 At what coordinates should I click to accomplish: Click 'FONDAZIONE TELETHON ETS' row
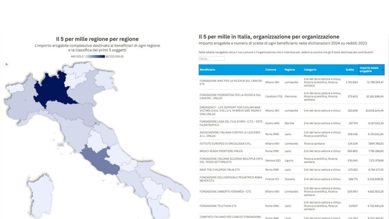coord(292,206)
